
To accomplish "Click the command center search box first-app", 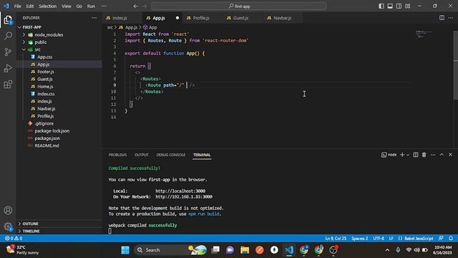I will (x=238, y=6).
